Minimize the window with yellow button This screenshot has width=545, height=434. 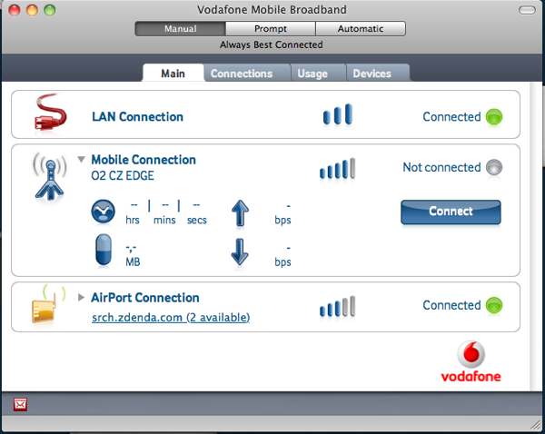coord(32,10)
